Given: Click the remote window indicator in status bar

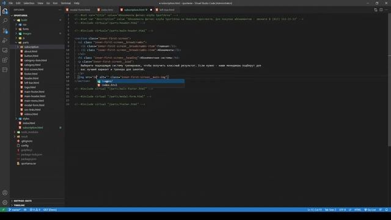Looking at the screenshot, I should point(3,210).
